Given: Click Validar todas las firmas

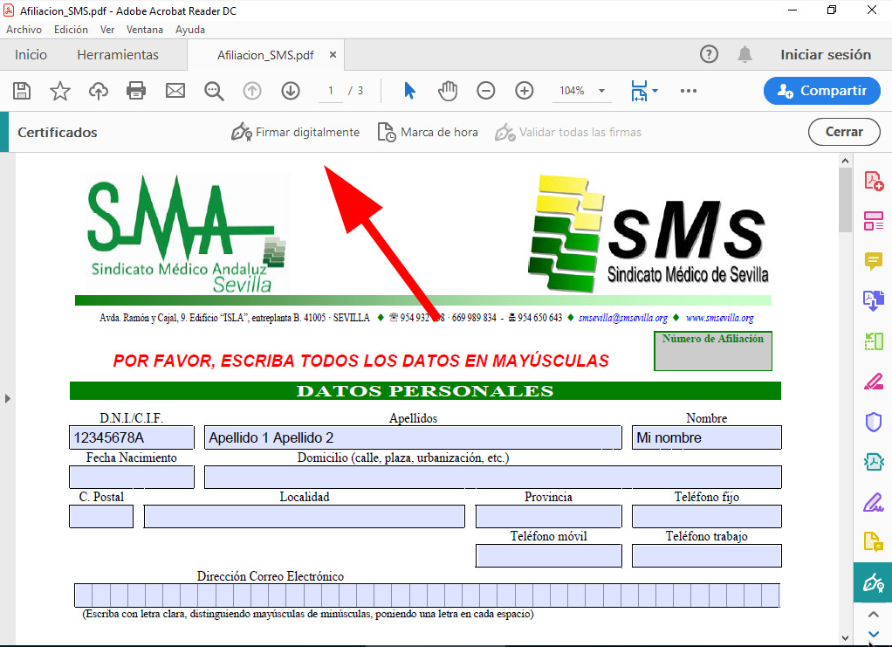Looking at the screenshot, I should [x=567, y=132].
